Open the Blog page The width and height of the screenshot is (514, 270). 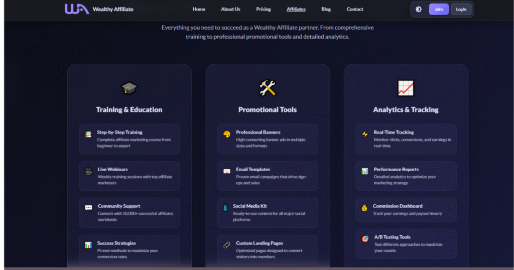pos(326,9)
